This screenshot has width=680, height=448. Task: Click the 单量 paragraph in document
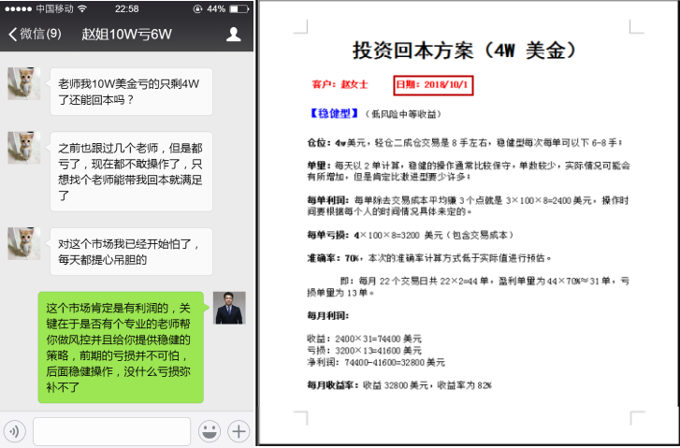point(469,171)
